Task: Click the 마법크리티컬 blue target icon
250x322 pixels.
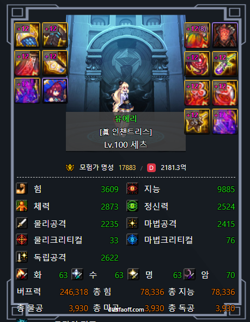Action: click(132, 239)
